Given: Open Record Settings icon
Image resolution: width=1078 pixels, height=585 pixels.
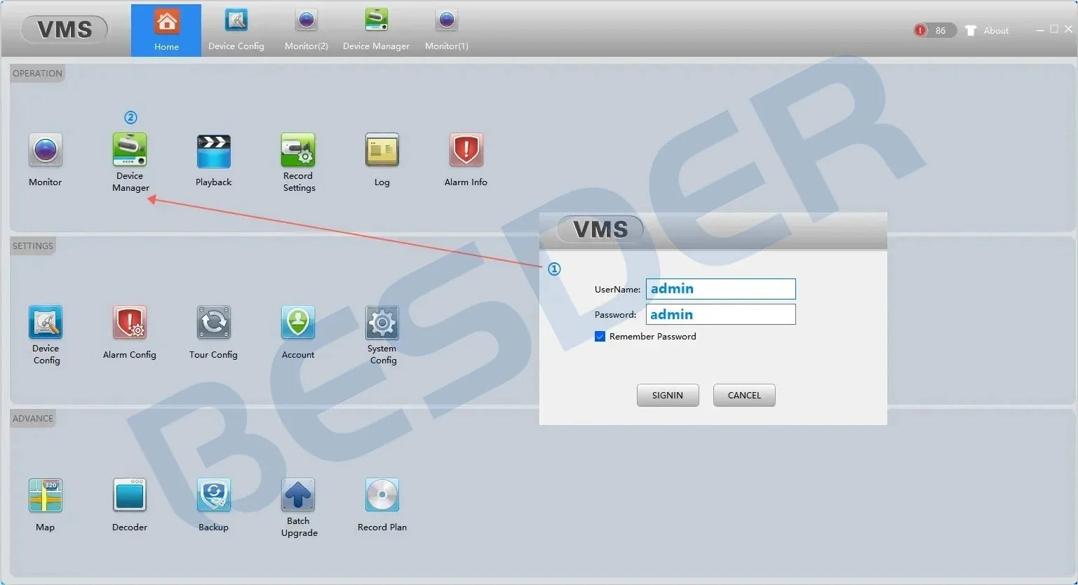Looking at the screenshot, I should 298,149.
